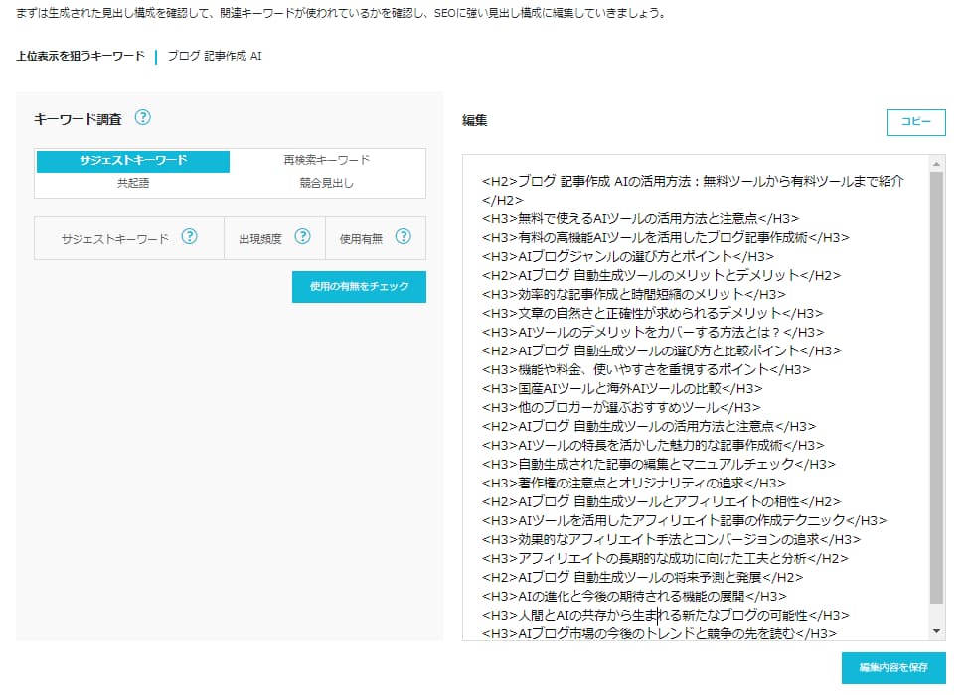The image size is (971, 695).
Task: Click the line 文章の自然さと正確性が求められるデメリット
Action: tap(653, 313)
